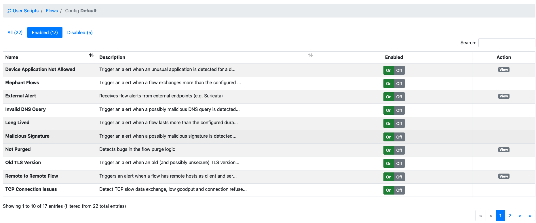Click the TCP Connection Issues name
The width and height of the screenshot is (536, 223).
[x=31, y=189]
